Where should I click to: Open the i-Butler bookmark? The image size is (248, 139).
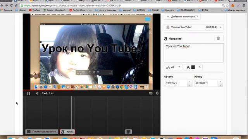click(x=21, y=10)
